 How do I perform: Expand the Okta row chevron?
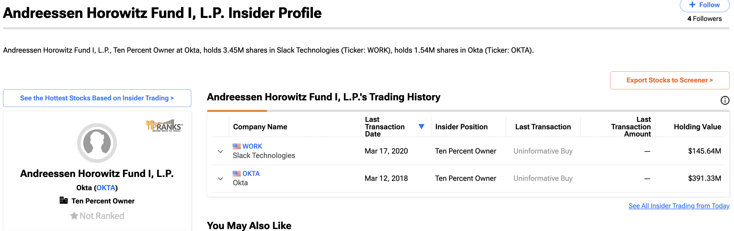(x=220, y=178)
